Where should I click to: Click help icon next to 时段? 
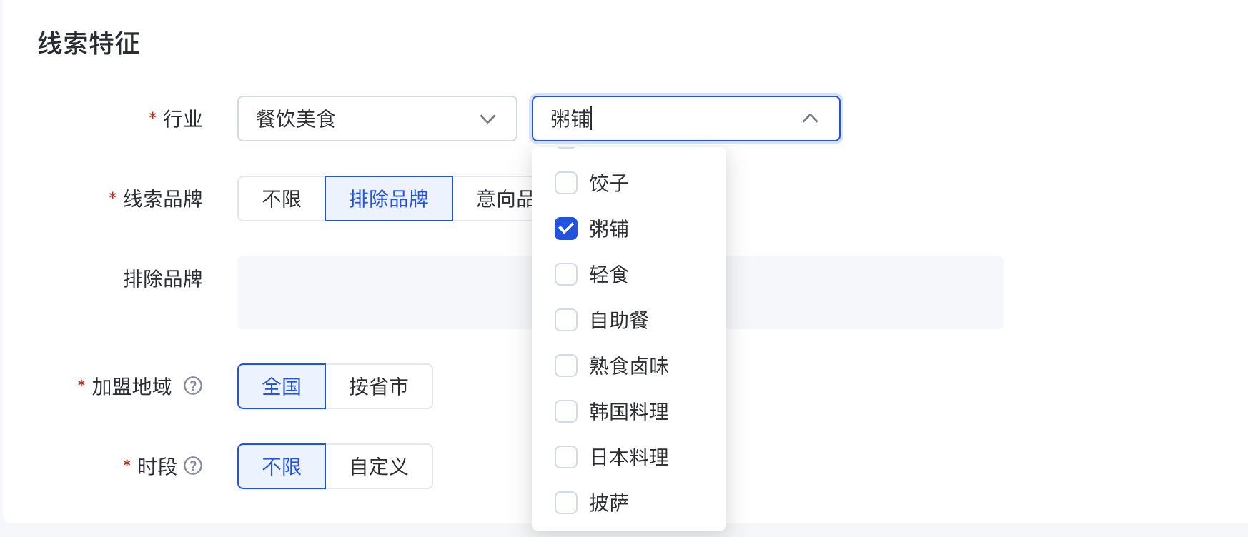click(193, 466)
